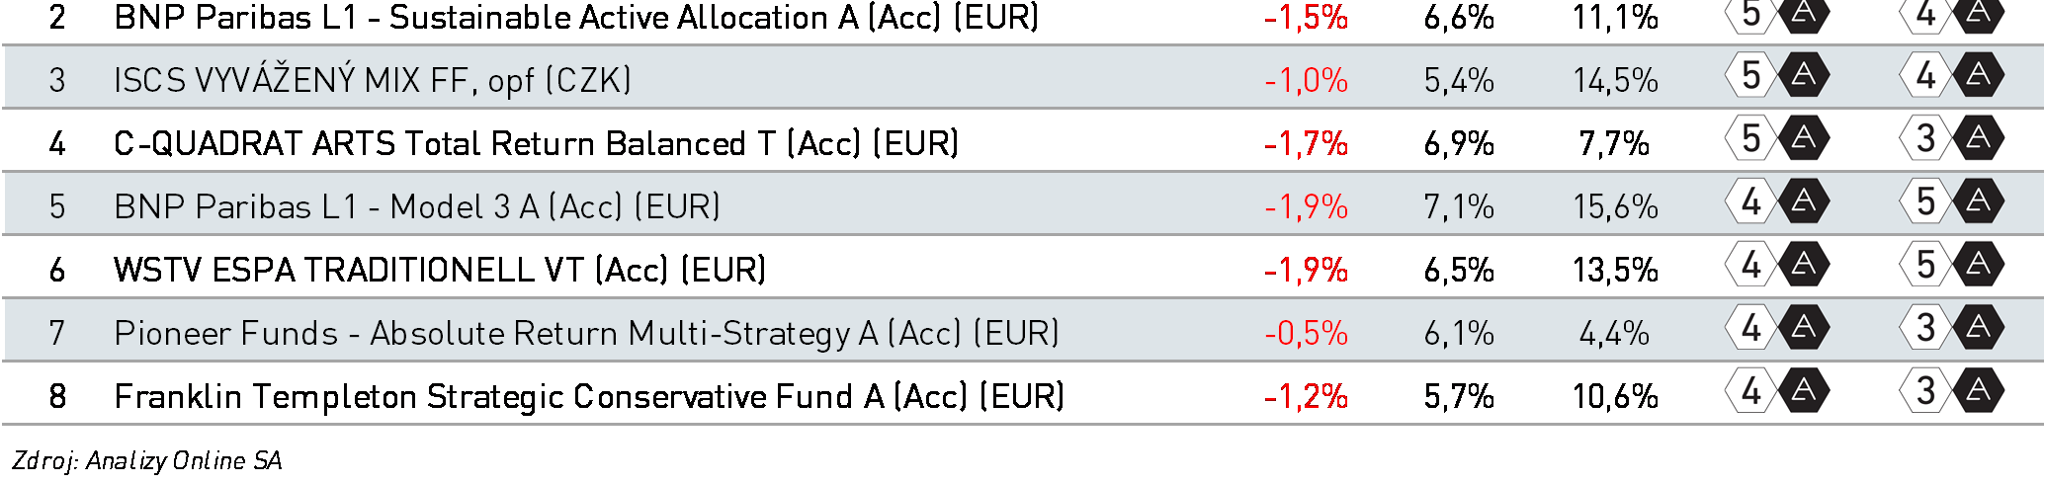
Task: Click the Zdroj: Analizy Online SA source note
Action: (x=147, y=460)
